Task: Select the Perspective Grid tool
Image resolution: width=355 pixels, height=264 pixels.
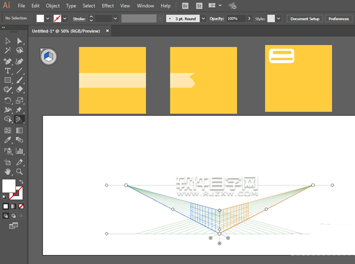Action: click(x=19, y=120)
